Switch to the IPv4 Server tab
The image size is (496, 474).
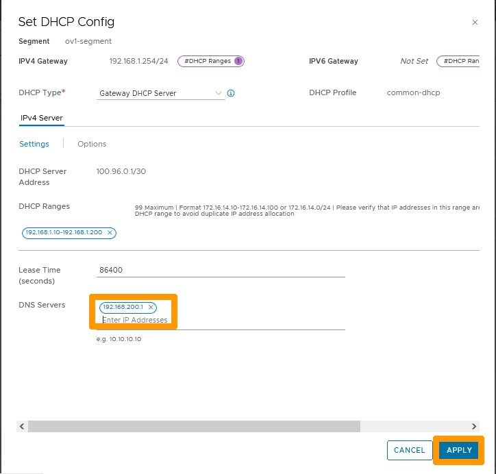click(x=42, y=118)
